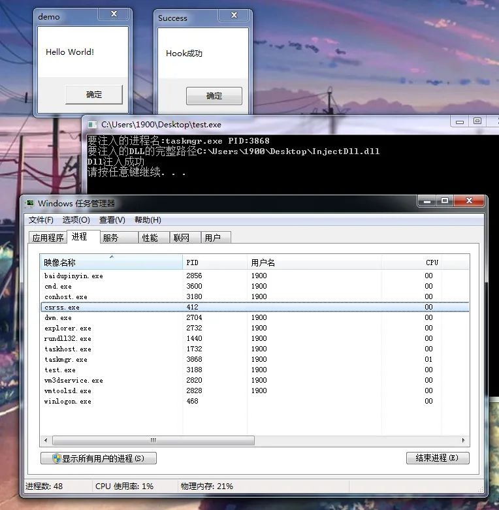
Task: Select the explorer.exe process row
Action: coord(255,328)
